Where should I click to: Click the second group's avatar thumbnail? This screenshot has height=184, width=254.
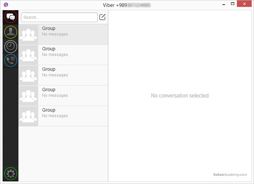[28, 55]
